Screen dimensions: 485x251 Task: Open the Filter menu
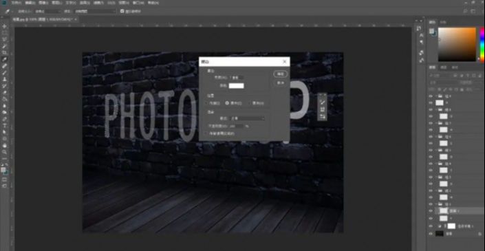98,3
